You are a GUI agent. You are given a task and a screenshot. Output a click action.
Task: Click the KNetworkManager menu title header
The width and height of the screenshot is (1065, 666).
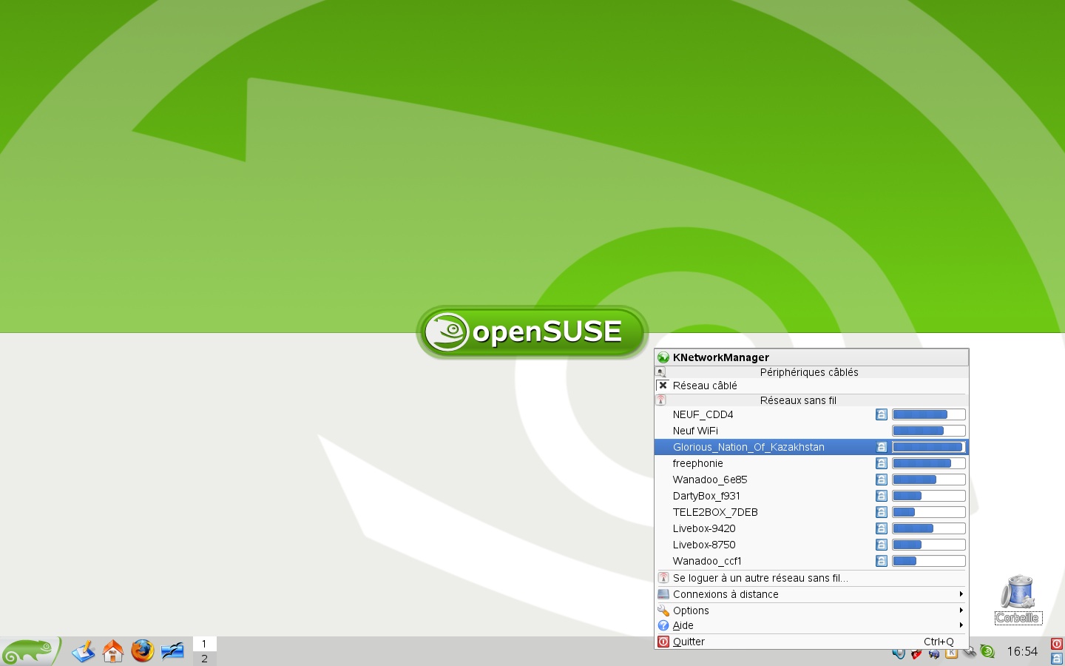click(811, 357)
